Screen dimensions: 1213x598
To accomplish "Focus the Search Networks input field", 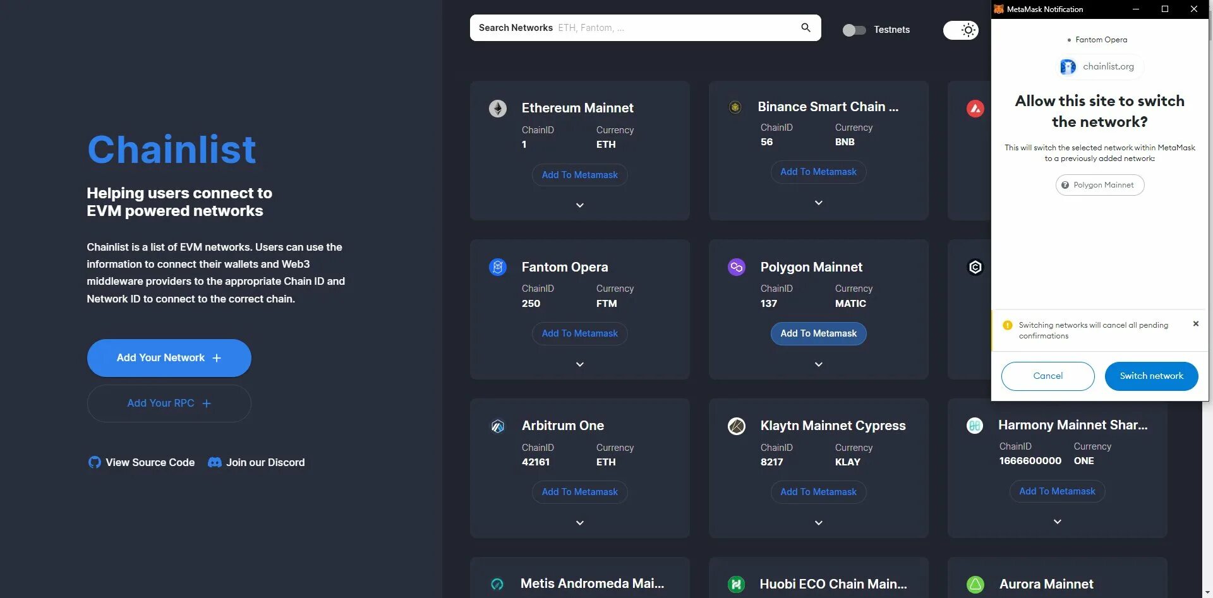I will point(645,28).
